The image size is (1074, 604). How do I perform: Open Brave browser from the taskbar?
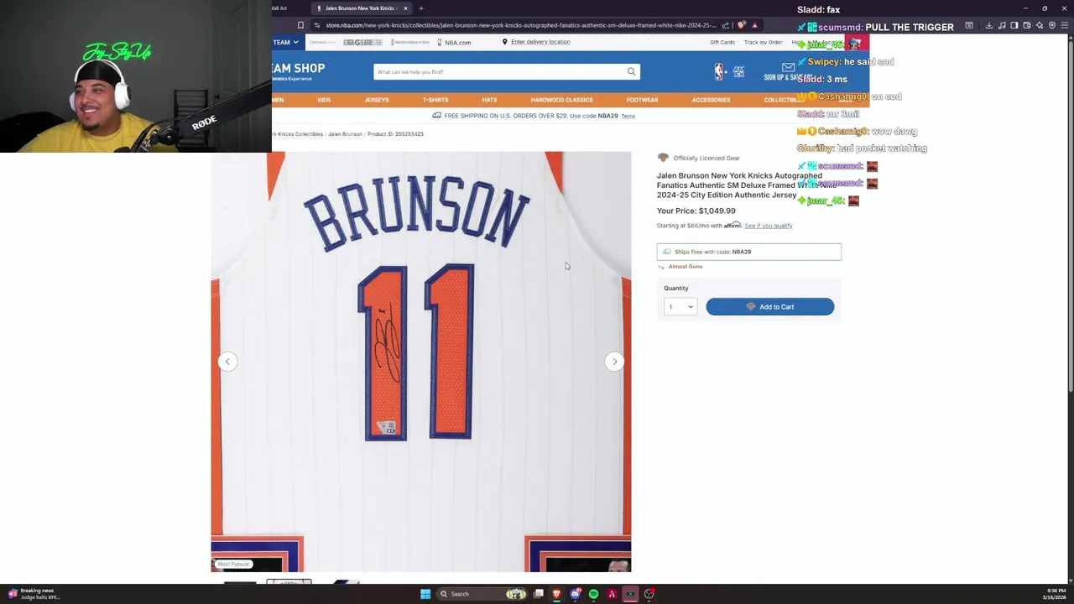tap(556, 594)
